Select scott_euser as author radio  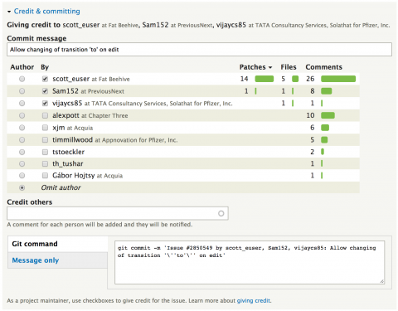click(22, 79)
